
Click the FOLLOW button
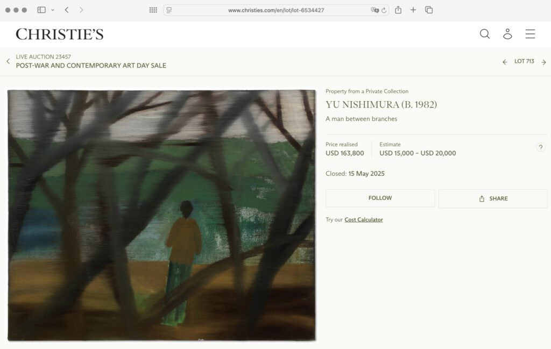click(x=380, y=198)
